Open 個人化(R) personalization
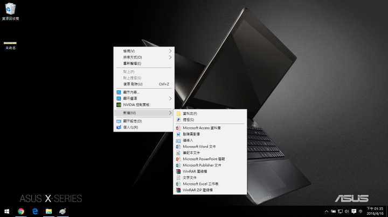Image resolution: width=388 pixels, height=217 pixels. point(144,127)
